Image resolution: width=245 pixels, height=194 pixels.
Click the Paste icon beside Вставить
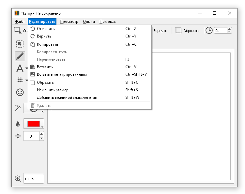click(x=33, y=67)
